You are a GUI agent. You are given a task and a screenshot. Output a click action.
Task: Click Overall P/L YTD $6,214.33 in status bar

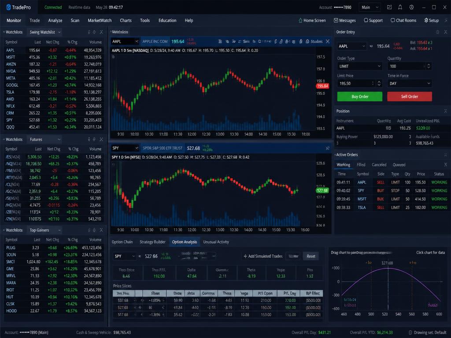pyautogui.click(x=371, y=333)
